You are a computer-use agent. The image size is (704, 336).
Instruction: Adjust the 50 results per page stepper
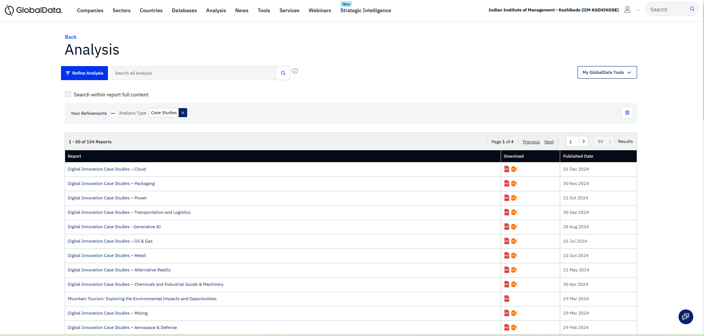(610, 141)
